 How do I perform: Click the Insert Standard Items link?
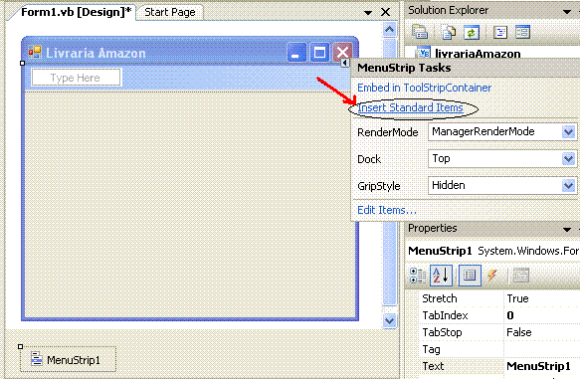pos(410,107)
